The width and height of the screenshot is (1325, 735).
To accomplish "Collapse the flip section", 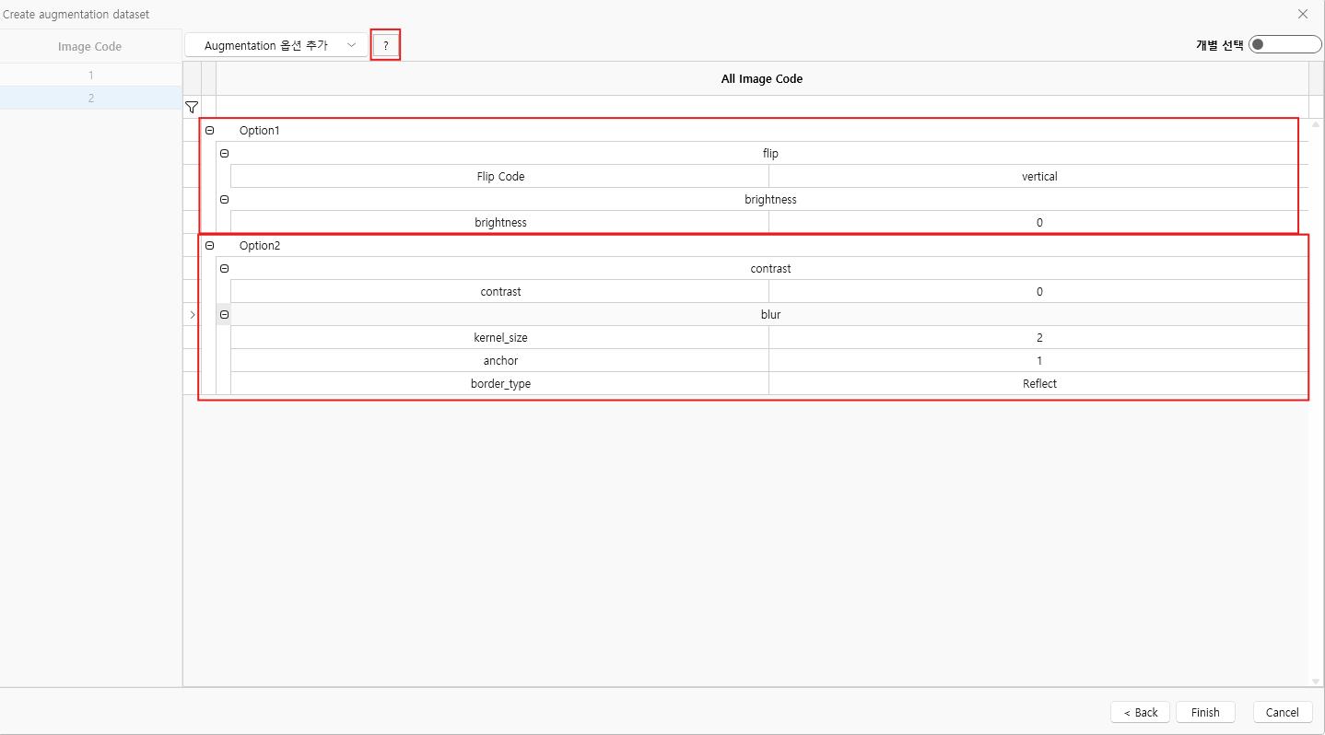I will tap(224, 154).
